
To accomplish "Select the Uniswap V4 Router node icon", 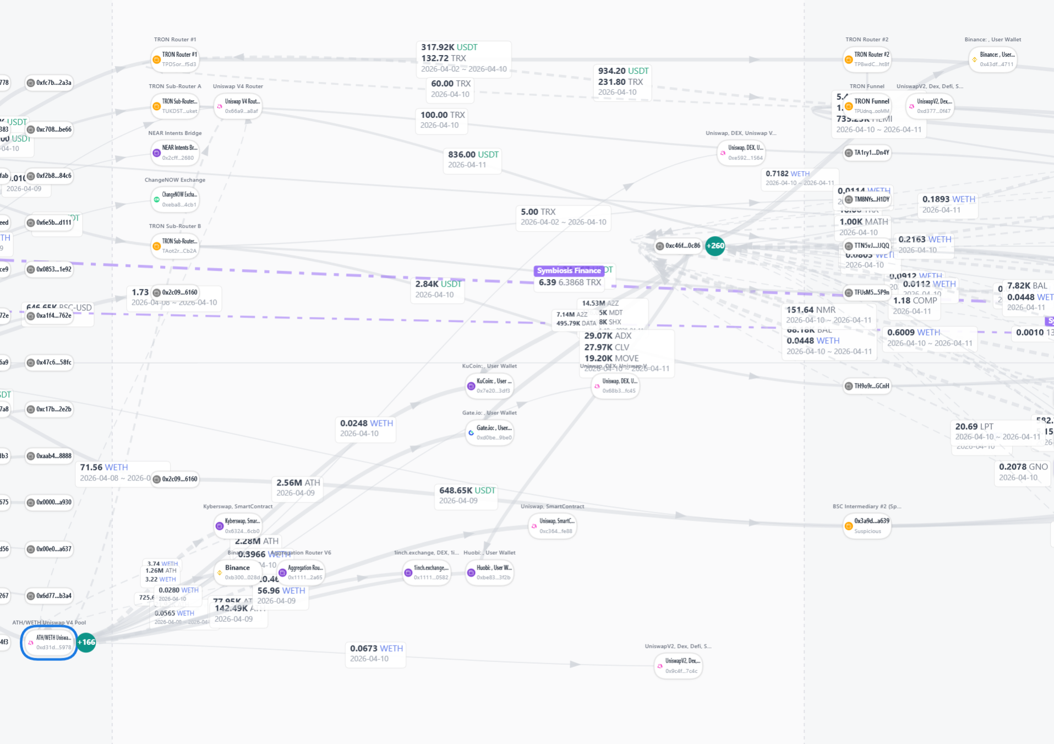I will pos(220,106).
